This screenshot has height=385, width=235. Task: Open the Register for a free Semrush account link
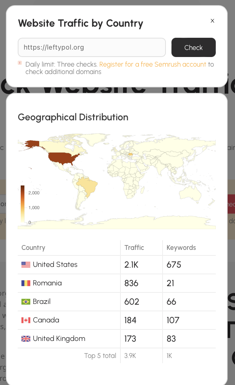(x=153, y=64)
